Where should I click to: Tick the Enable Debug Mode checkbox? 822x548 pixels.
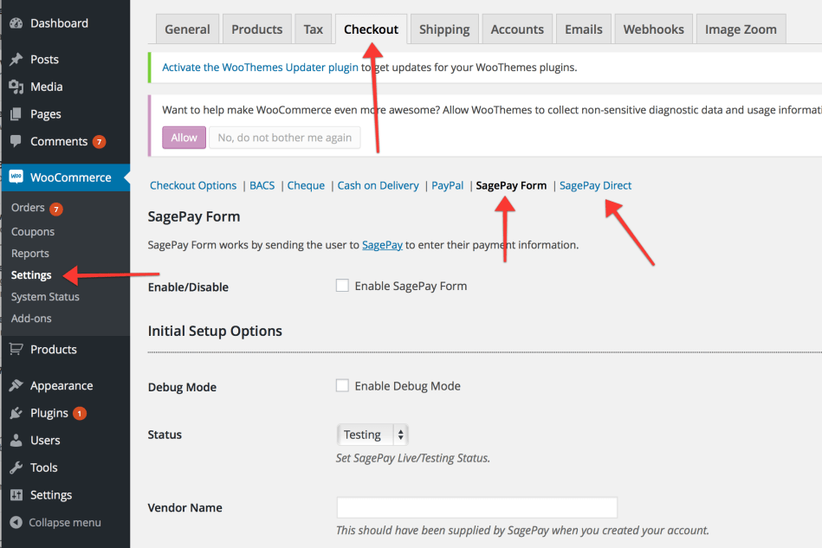342,386
